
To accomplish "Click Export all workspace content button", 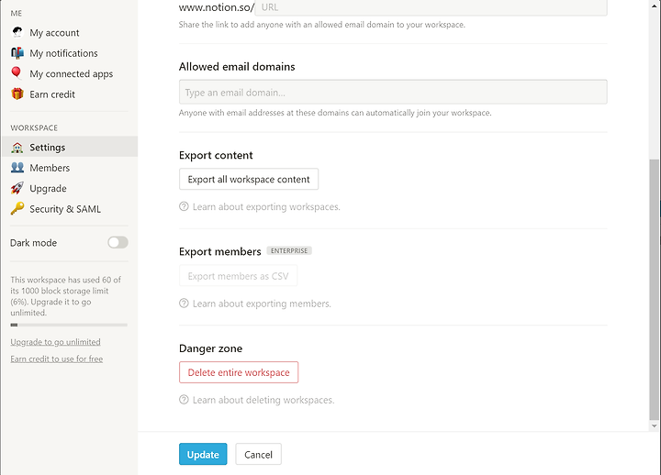I will pyautogui.click(x=249, y=179).
